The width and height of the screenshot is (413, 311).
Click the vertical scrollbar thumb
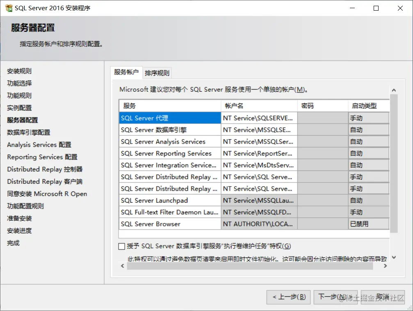click(394, 164)
